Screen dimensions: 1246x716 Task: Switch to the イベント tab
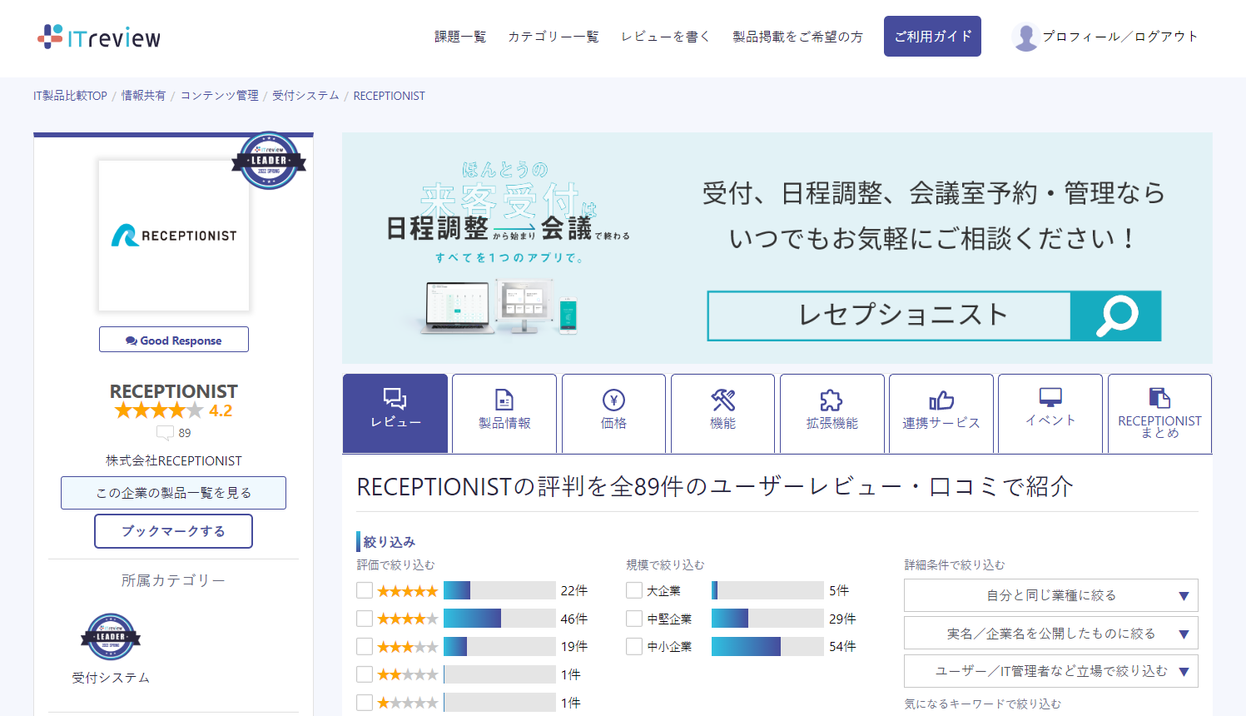[x=1050, y=413]
